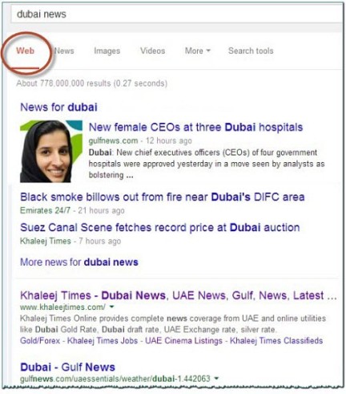The height and width of the screenshot is (394, 346).
Task: Select the Web tab
Action: 26,51
